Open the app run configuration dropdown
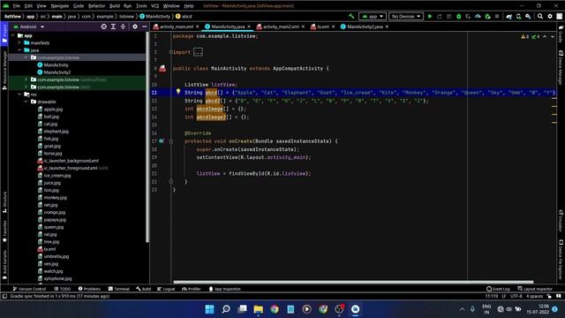 point(373,16)
